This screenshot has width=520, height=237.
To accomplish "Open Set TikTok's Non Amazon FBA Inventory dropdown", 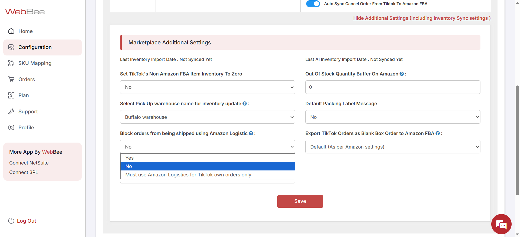I will (207, 87).
